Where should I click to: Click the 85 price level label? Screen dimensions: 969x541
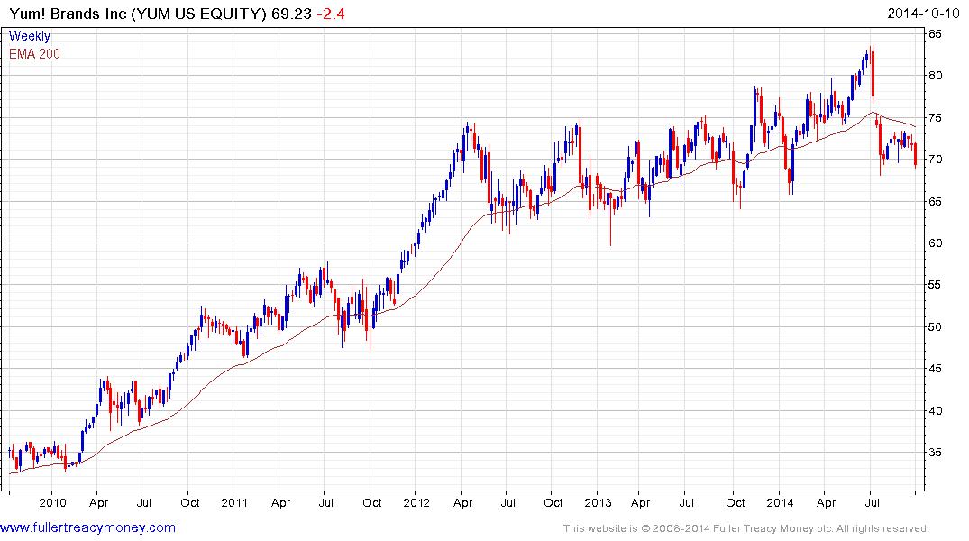936,34
